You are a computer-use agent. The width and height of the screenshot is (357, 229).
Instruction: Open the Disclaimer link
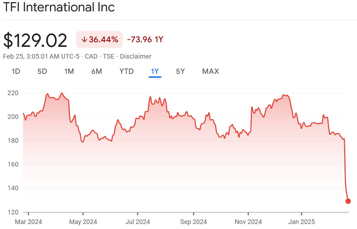pyautogui.click(x=136, y=56)
